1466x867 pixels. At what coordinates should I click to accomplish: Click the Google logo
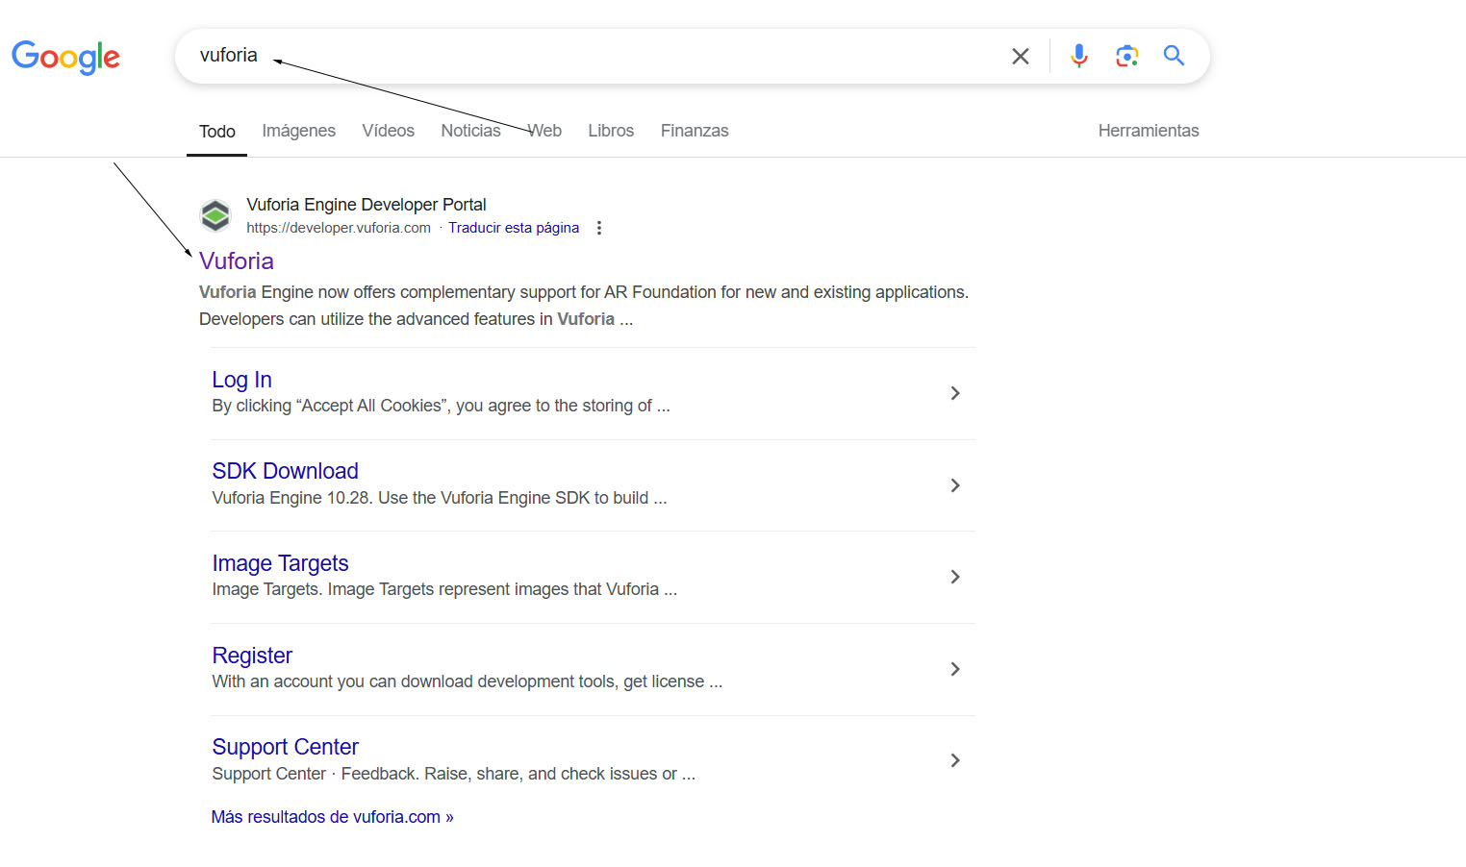click(65, 57)
